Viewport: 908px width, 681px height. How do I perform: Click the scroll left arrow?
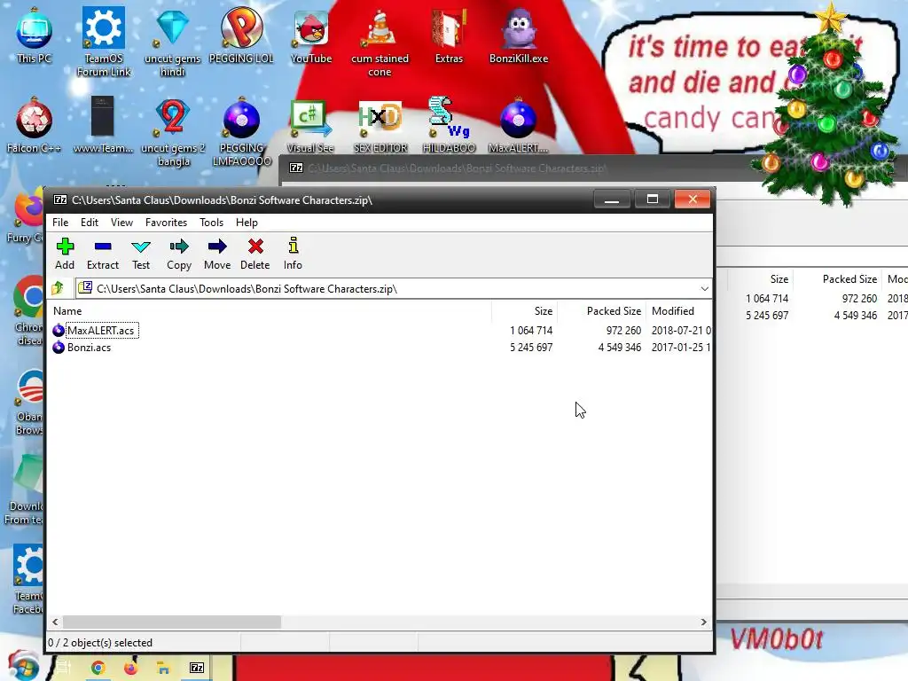[55, 622]
